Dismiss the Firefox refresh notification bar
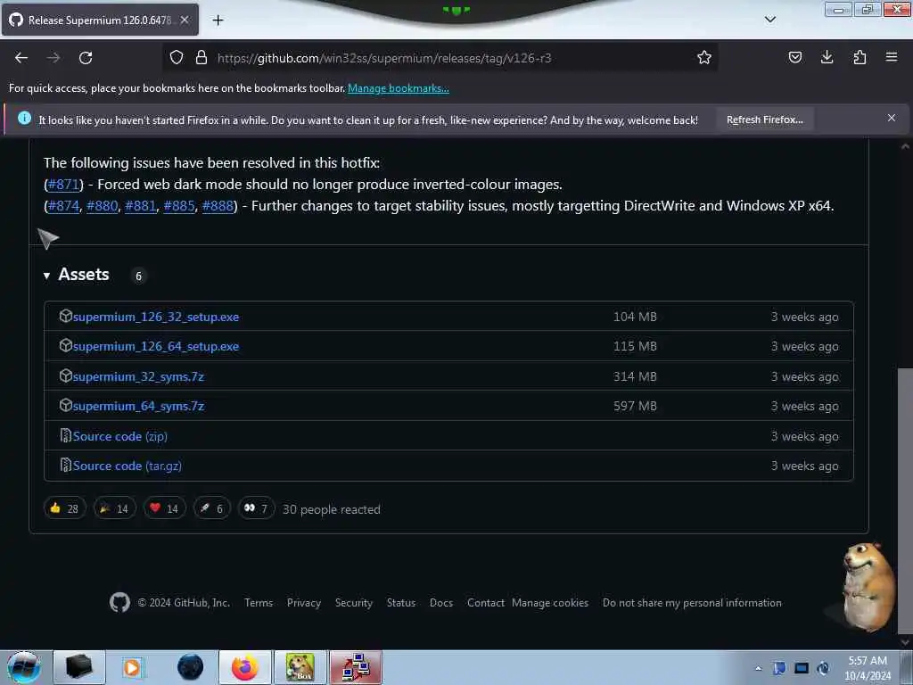This screenshot has height=685, width=913. coord(891,119)
